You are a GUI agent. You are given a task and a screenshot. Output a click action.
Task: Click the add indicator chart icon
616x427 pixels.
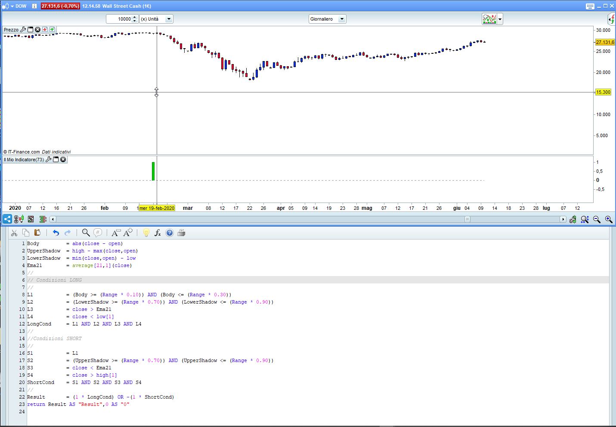(489, 19)
